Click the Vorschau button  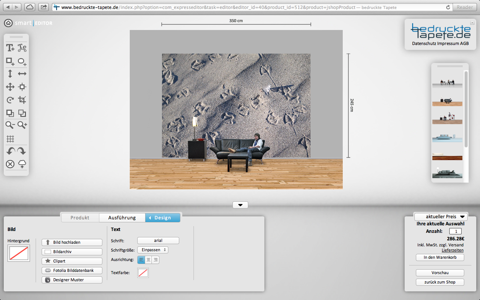tap(440, 273)
